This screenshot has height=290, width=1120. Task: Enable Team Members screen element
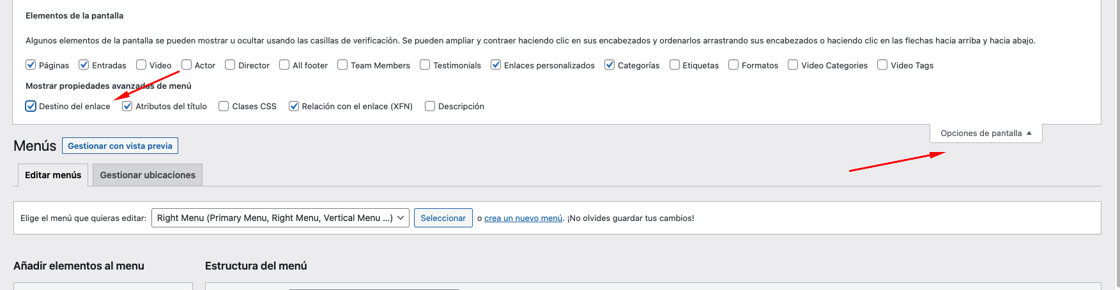pos(342,65)
